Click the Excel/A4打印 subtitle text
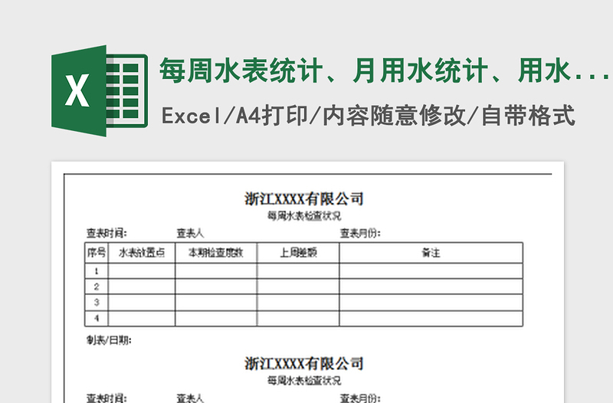Image resolution: width=613 pixels, height=403 pixels. pyautogui.click(x=368, y=116)
